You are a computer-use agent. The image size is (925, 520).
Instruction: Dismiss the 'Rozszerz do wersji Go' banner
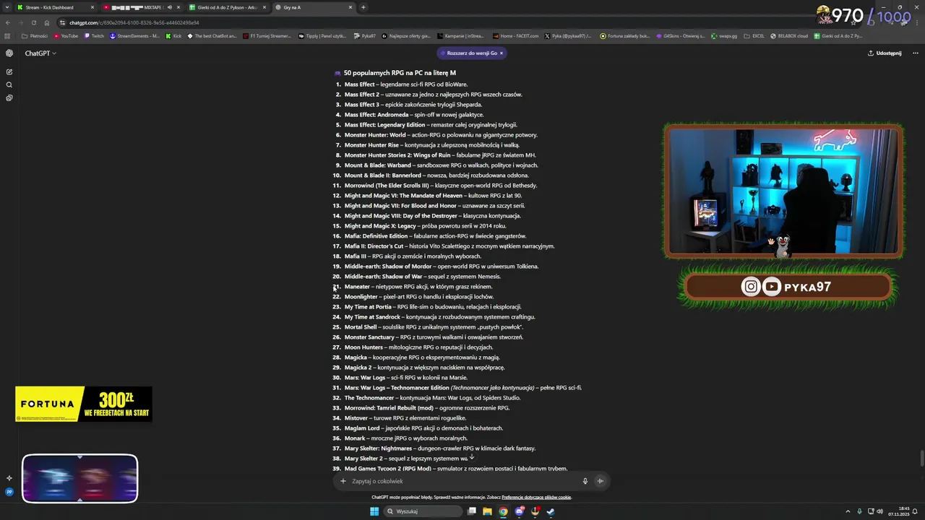pyautogui.click(x=502, y=53)
